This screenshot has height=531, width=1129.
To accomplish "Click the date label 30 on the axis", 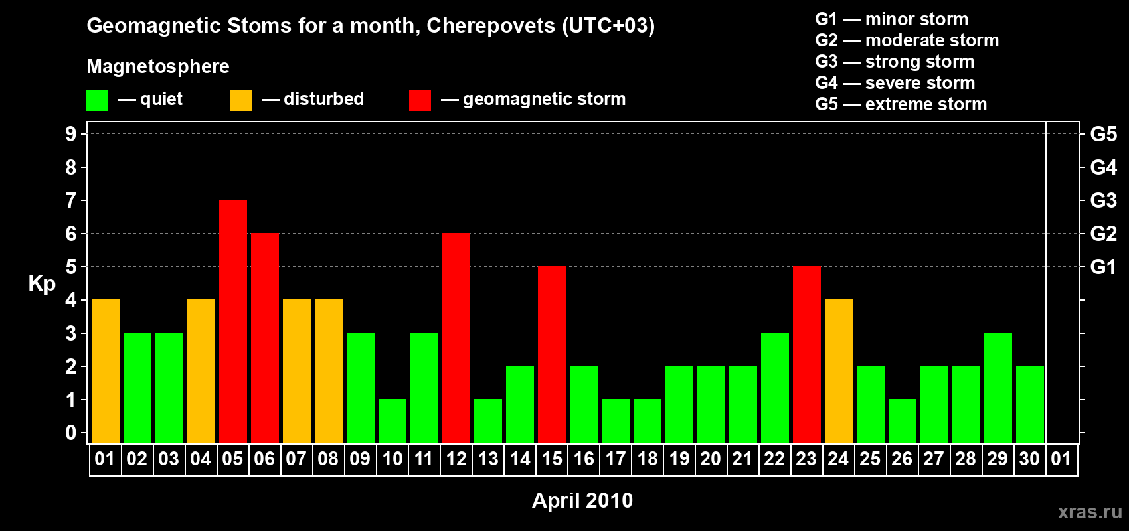I will (1029, 459).
